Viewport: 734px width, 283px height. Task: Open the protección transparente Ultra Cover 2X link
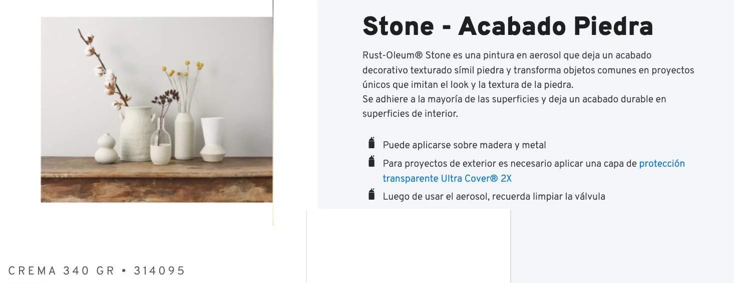[661, 164]
